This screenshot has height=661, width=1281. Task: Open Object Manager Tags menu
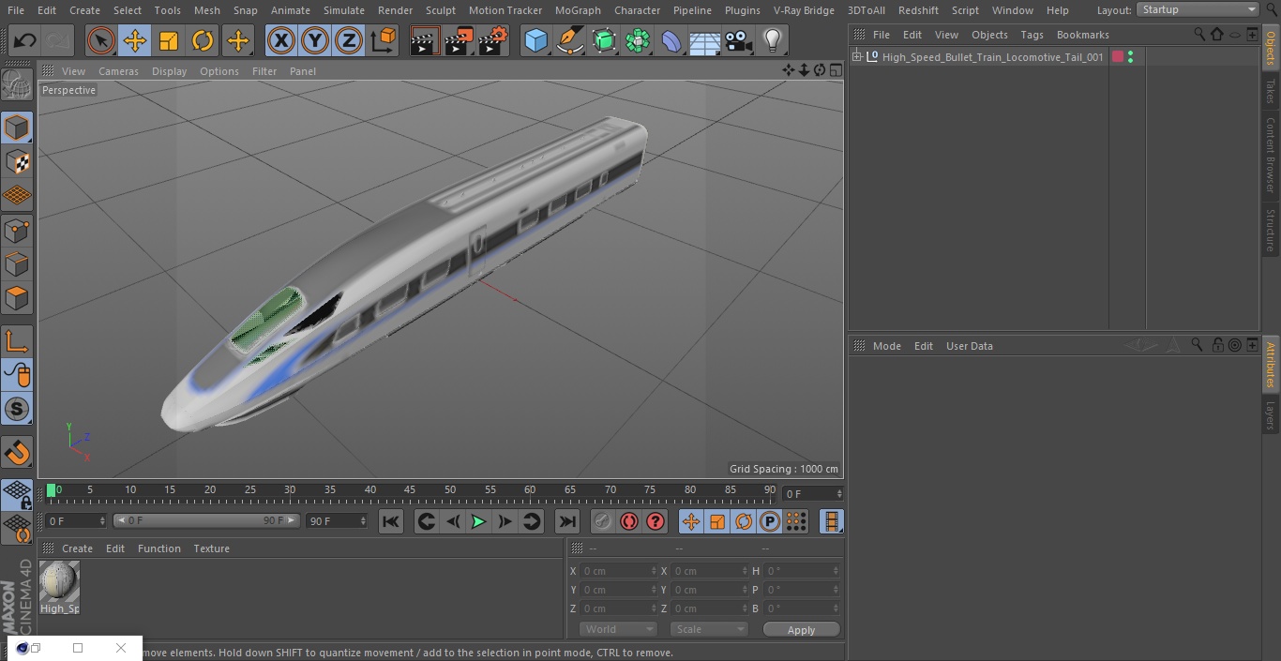1032,35
